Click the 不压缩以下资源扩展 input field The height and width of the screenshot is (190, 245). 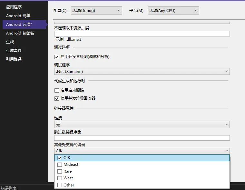142,34
